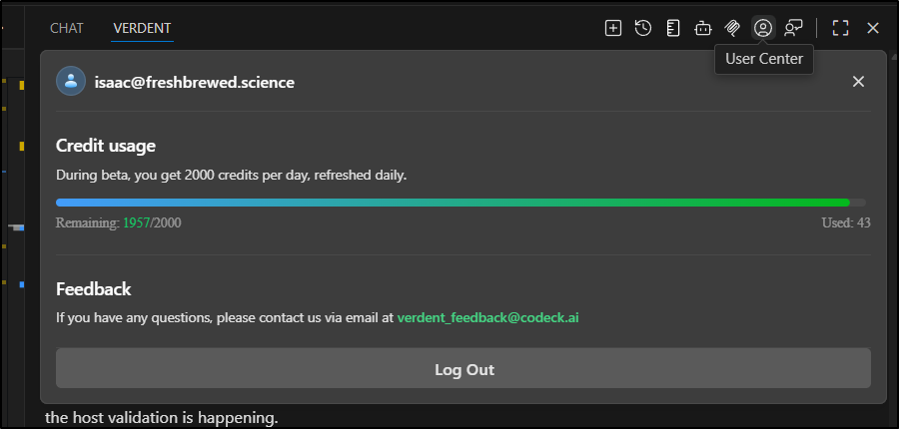Viewport: 899px width, 429px height.
Task: Switch to the CHAT tab
Action: pos(67,28)
